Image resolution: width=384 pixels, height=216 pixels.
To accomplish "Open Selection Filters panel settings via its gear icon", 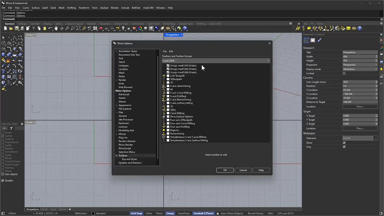I will pyautogui.click(x=22, y=124).
